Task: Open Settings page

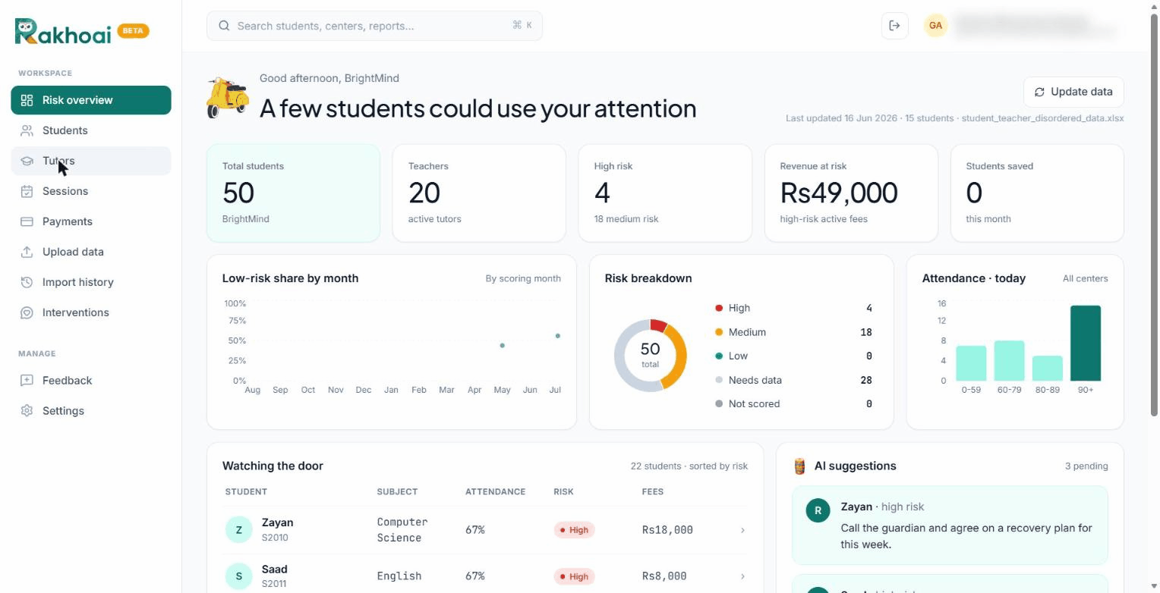Action: [x=91, y=411]
